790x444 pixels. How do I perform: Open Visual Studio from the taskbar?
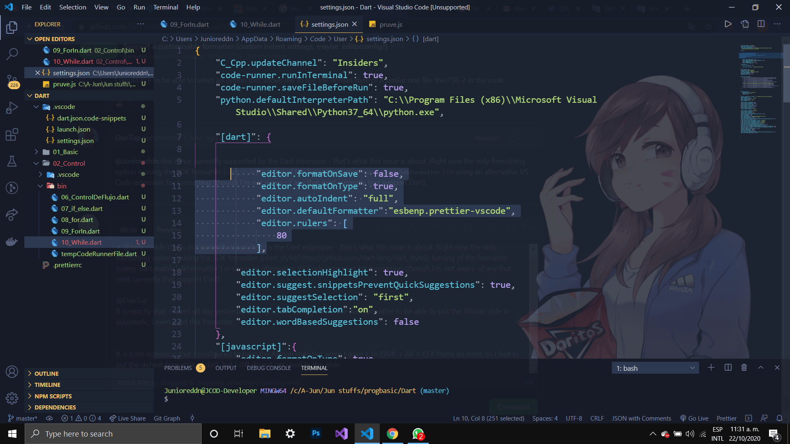(x=341, y=434)
